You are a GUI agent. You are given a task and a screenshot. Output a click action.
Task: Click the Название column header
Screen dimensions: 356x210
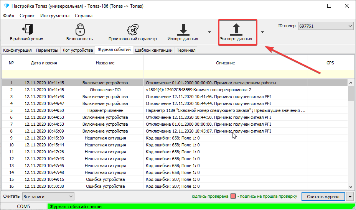click(105, 63)
